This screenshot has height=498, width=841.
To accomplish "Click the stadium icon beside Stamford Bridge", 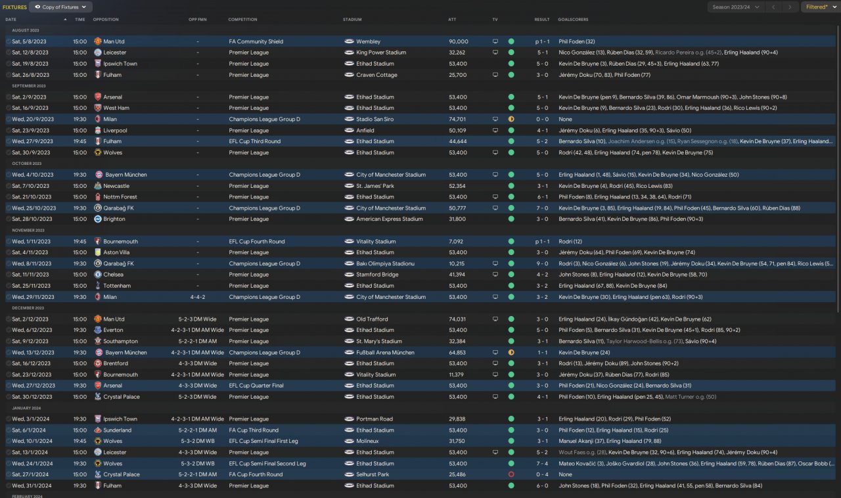I will 349,275.
